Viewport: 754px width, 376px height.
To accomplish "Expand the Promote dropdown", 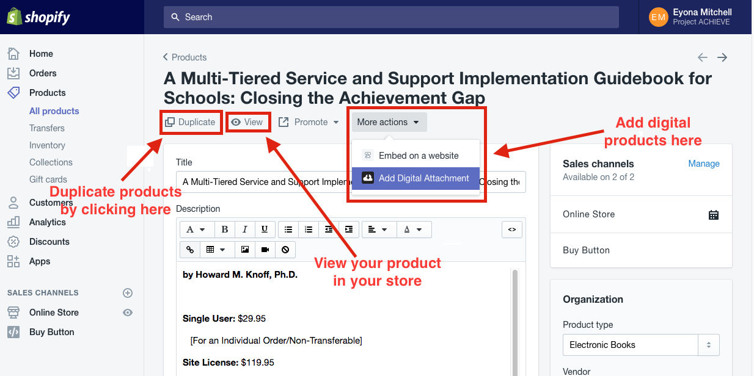I will coord(309,122).
